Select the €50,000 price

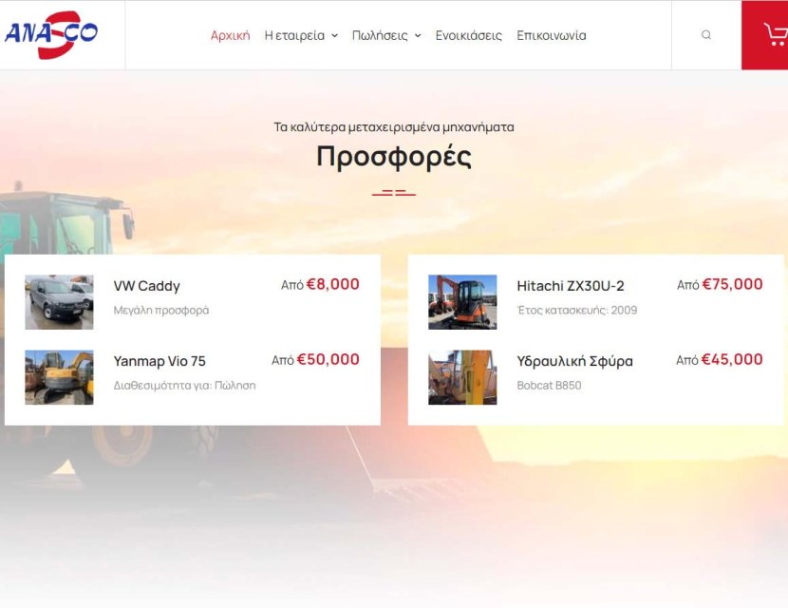(x=328, y=359)
